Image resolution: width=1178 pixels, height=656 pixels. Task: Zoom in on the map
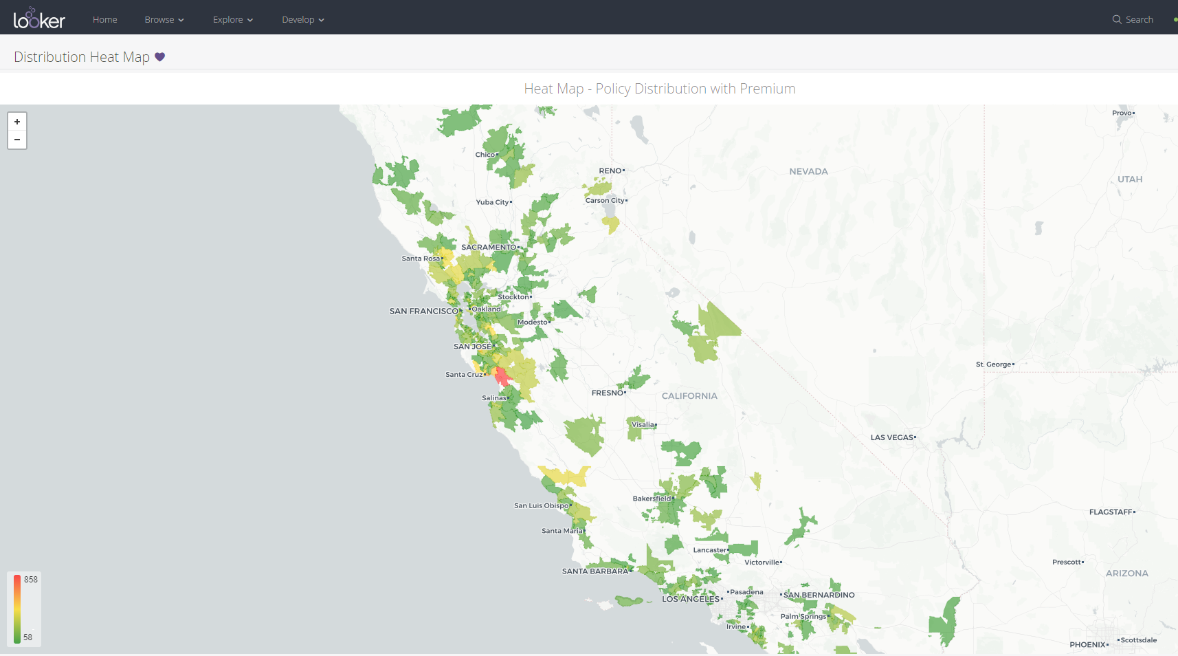click(17, 122)
